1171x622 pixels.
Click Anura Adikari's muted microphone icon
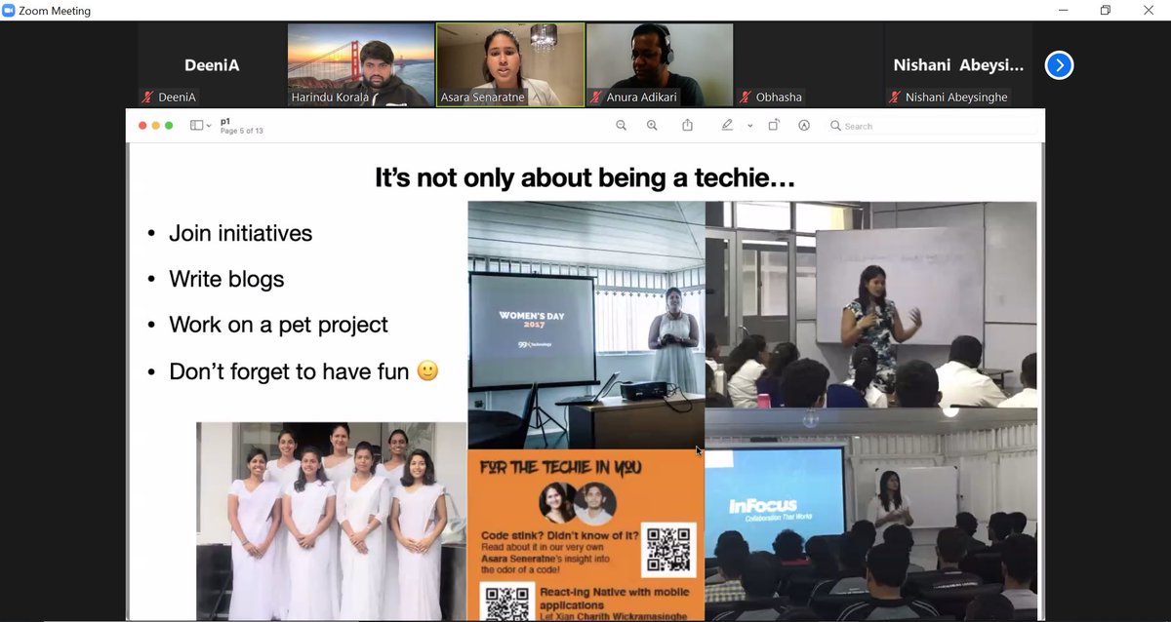(596, 97)
